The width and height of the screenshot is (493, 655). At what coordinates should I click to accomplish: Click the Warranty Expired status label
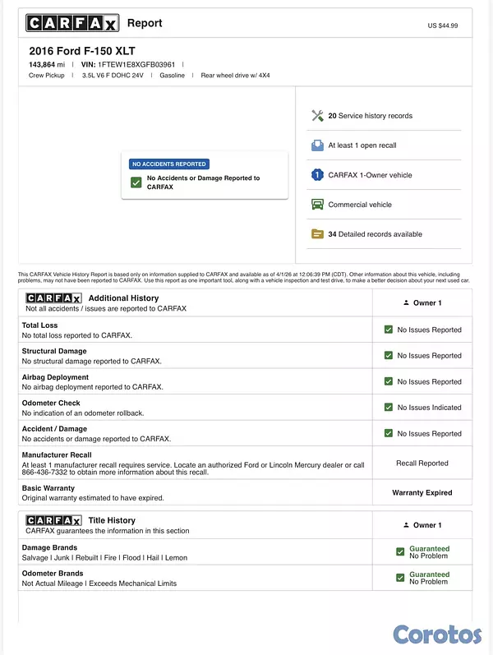pos(422,492)
